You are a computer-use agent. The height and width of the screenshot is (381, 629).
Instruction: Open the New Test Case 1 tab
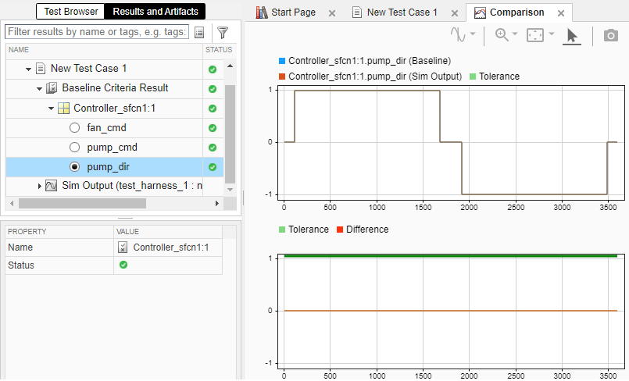(x=402, y=13)
